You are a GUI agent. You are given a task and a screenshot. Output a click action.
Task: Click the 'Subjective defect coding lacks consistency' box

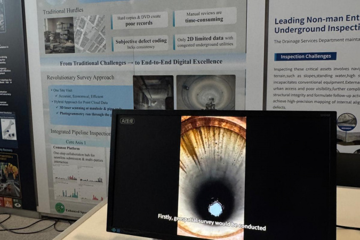tap(140, 43)
